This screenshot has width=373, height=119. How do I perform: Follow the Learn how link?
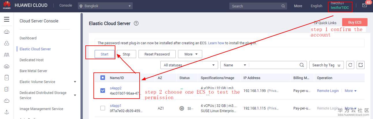click(216, 43)
